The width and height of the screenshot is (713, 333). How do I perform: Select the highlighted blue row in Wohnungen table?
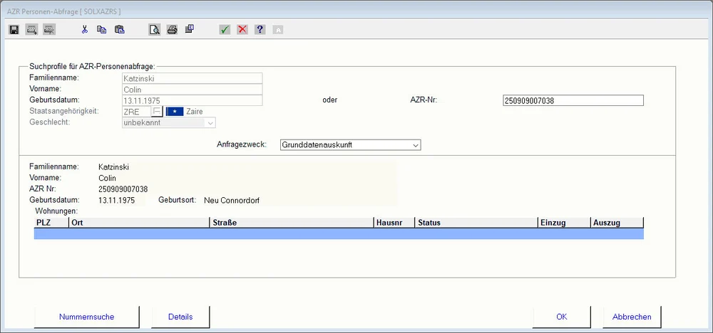(x=339, y=234)
